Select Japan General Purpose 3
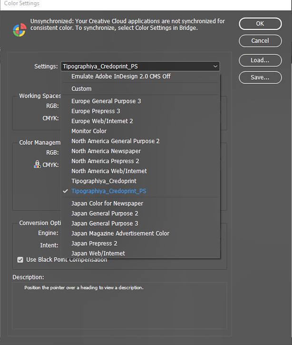The image size is (292, 345). (x=140, y=223)
